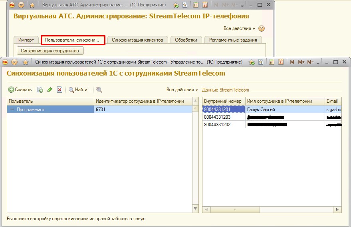351x227 pixels.
Task: Open help question mark in Виртуальная АТС window
Action: click(x=262, y=28)
